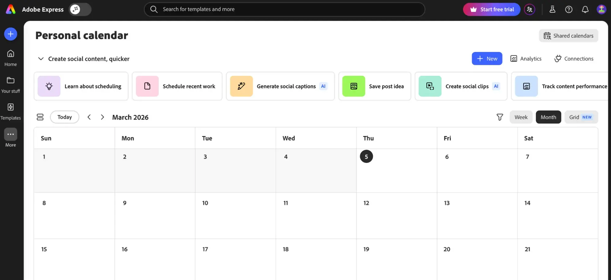
Task: Click the previous month chevron
Action: (89, 117)
